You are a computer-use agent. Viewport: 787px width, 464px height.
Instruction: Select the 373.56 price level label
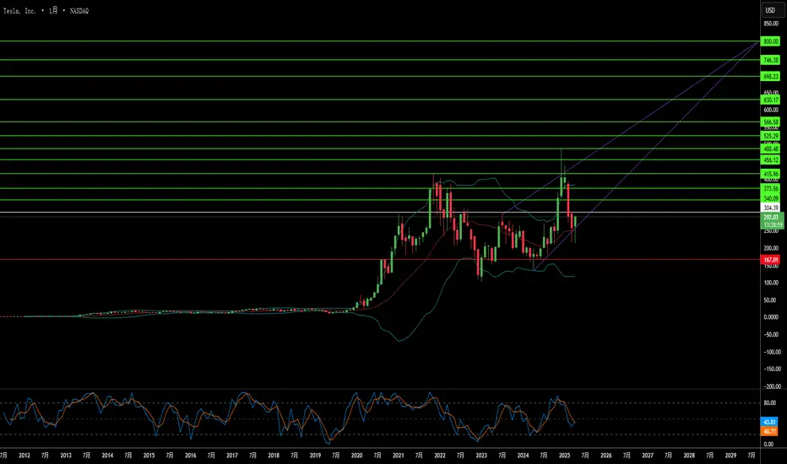click(770, 189)
